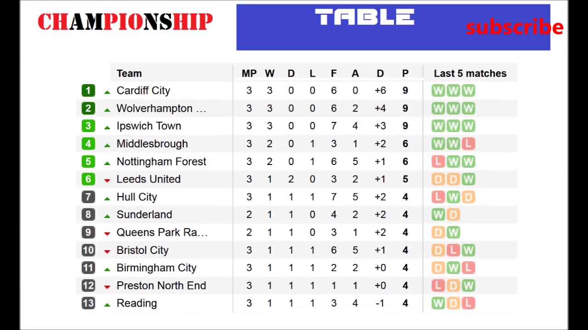Click the green up arrow next to Wolverhampton

pyautogui.click(x=107, y=110)
